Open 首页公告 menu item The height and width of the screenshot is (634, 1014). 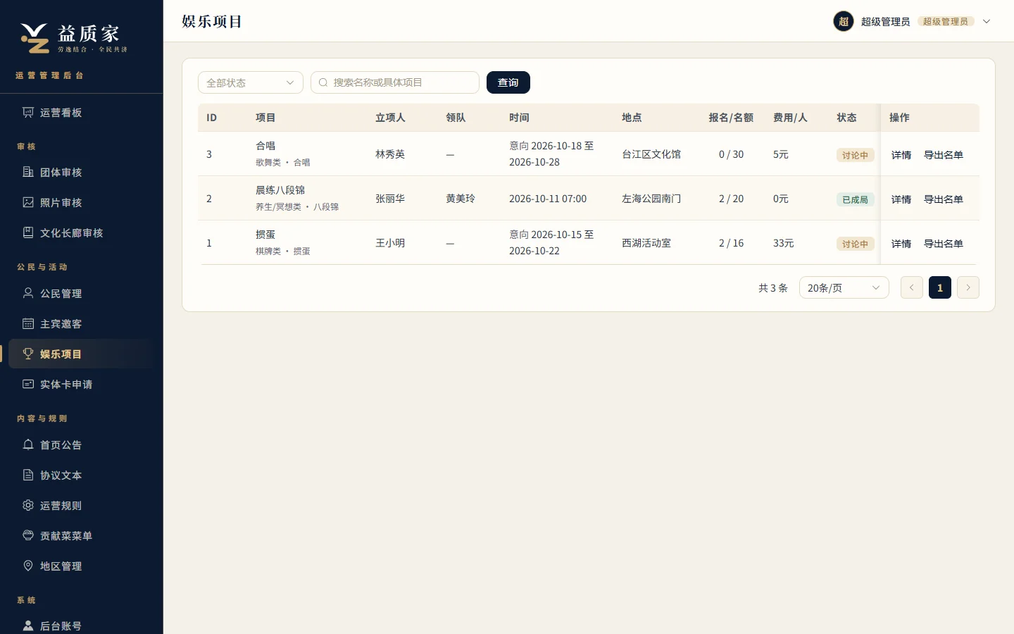[x=82, y=445]
